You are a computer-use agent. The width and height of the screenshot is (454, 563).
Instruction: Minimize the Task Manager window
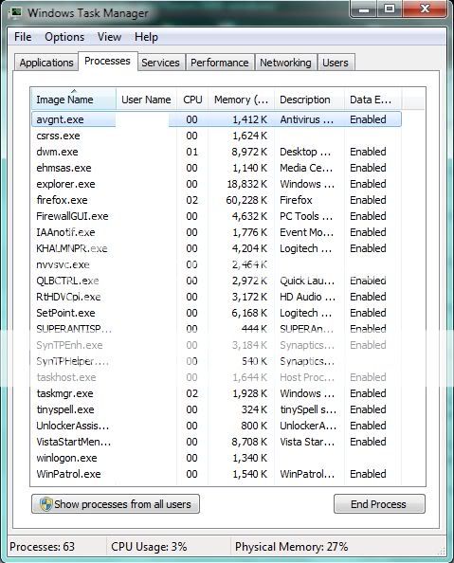point(364,9)
